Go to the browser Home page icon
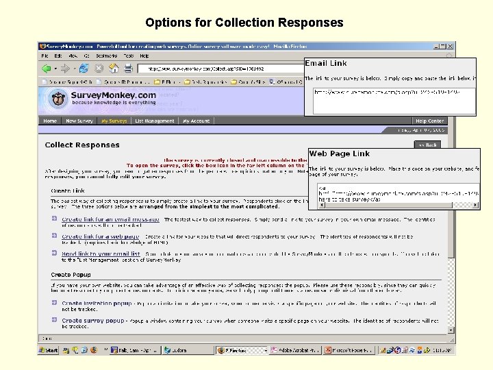Image resolution: width=493 pixels, height=370 pixels. [114, 69]
